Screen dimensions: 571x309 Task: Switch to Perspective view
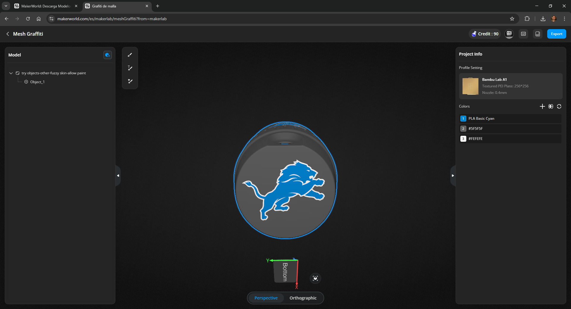pos(266,298)
